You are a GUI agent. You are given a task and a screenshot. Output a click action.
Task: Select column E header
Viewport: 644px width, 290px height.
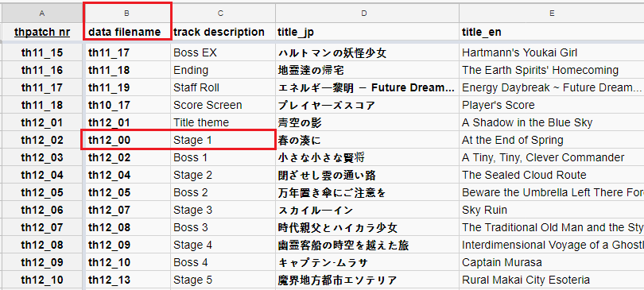click(552, 14)
